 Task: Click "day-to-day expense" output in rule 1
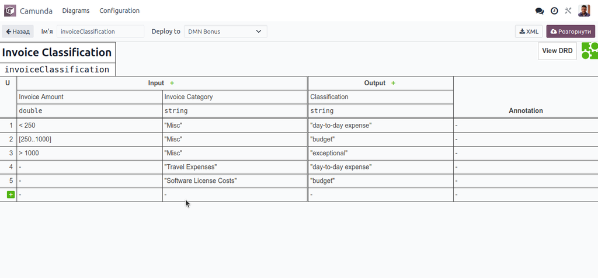coord(381,126)
